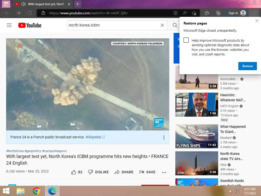Open the Flying Ships Mustard thumbnail
This screenshot has height=196, width=261.
pyautogui.click(x=197, y=136)
